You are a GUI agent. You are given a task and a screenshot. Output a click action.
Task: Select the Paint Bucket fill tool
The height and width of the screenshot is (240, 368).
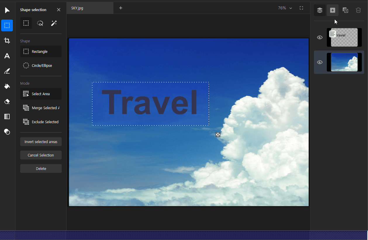(x=7, y=86)
